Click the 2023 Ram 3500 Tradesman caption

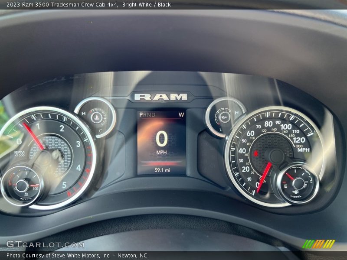(88, 4)
